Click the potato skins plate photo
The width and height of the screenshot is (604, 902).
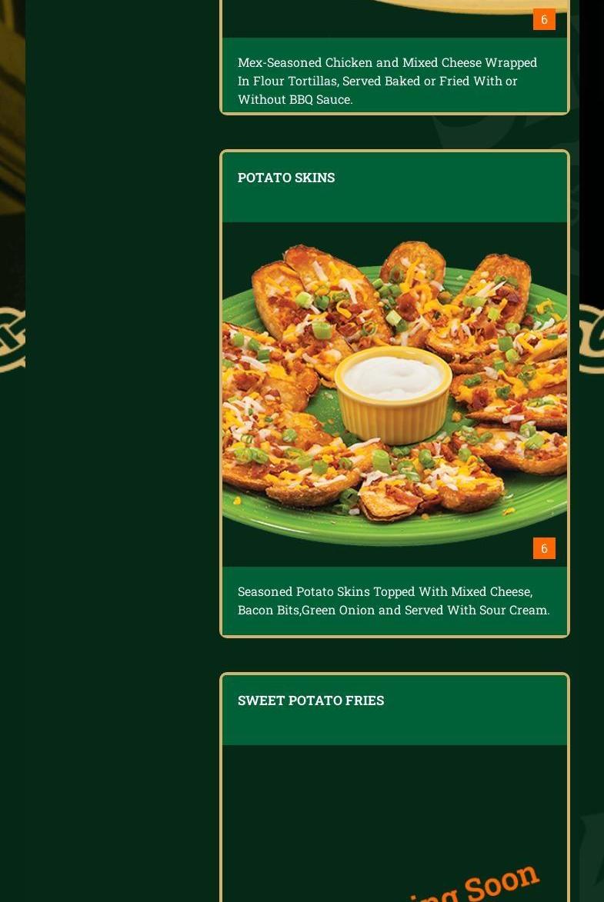(x=395, y=394)
